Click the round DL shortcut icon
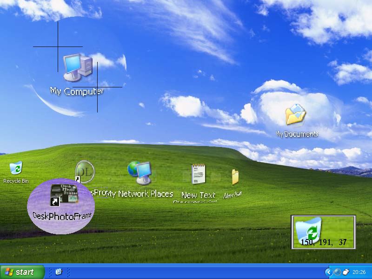This screenshot has height=279, width=372. coord(85,171)
